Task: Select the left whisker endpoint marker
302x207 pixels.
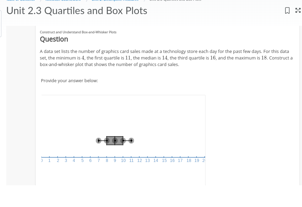Action: [x=99, y=141]
